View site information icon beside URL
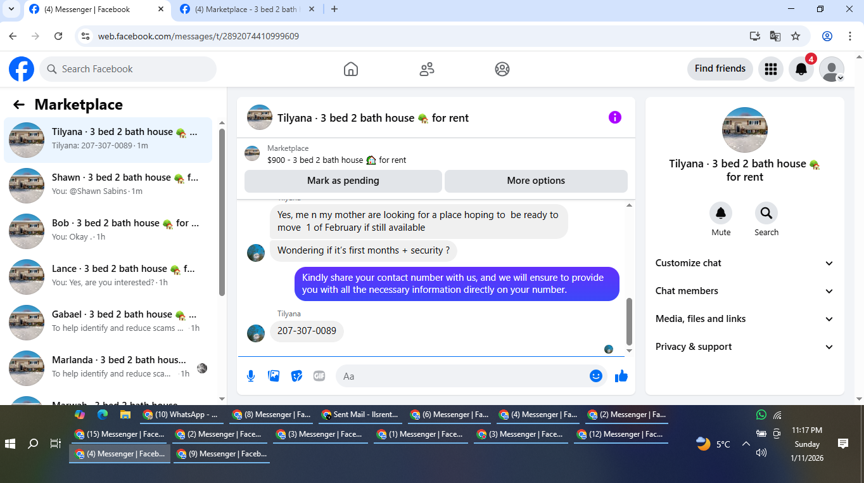Image resolution: width=864 pixels, height=483 pixels. click(x=86, y=36)
